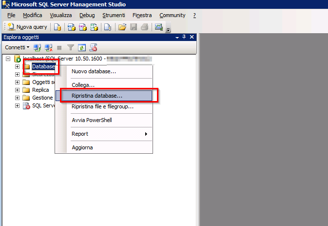Toggle the auto-hide pin of Esplora oggetti
Screen dimensions: 328x226
pyautogui.click(x=184, y=37)
